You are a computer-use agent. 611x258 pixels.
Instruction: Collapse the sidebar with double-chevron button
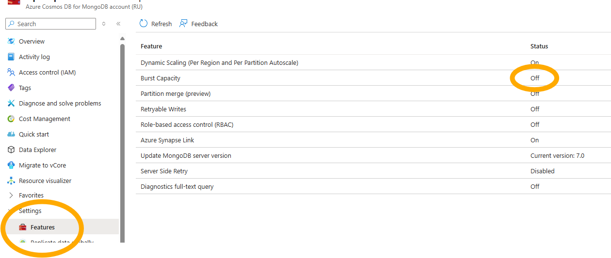tap(118, 24)
